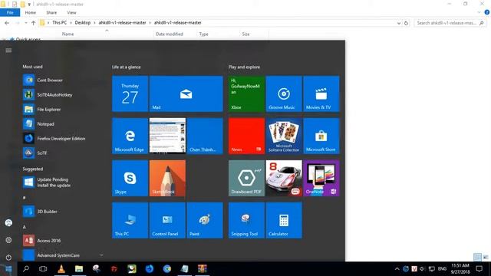
Task: Open the Home ribbon tab in Explorer
Action: click(x=31, y=12)
